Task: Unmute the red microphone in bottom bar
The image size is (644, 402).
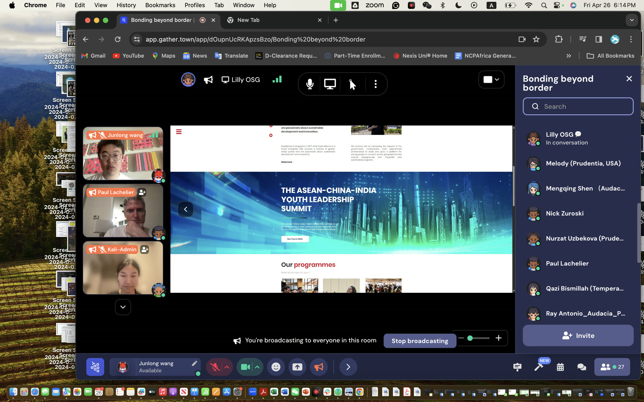Action: pos(215,367)
